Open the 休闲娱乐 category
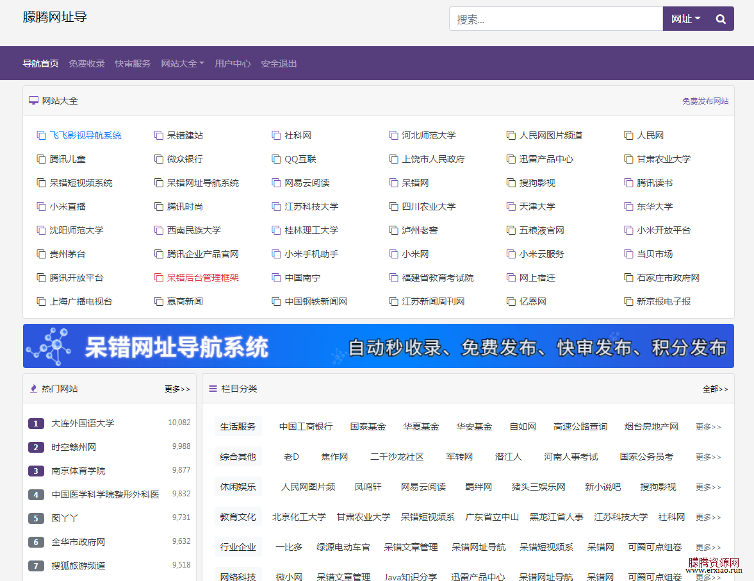Viewport: 754px width, 581px height. point(238,487)
